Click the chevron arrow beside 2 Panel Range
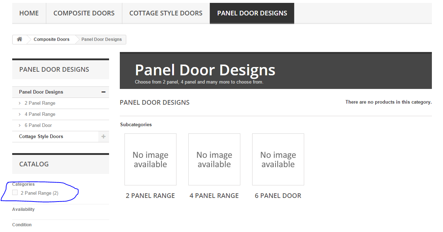 20,103
